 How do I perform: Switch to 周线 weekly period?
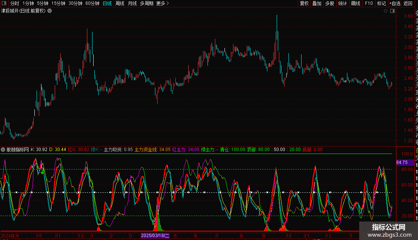point(120,3)
